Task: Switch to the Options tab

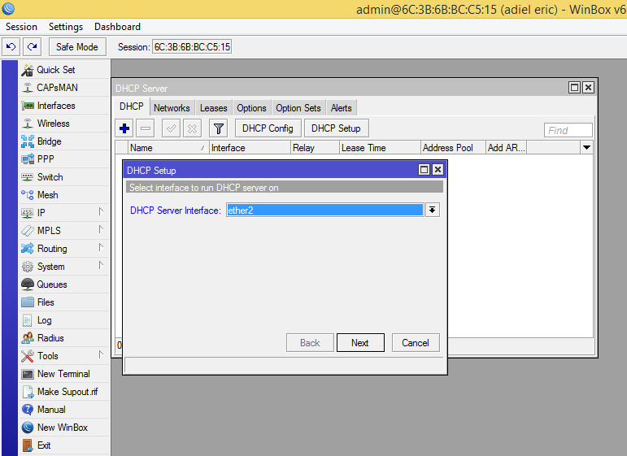Action: click(x=251, y=108)
